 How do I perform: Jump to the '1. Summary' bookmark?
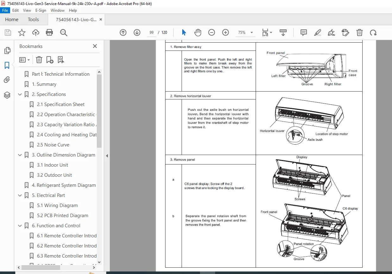pos(44,84)
